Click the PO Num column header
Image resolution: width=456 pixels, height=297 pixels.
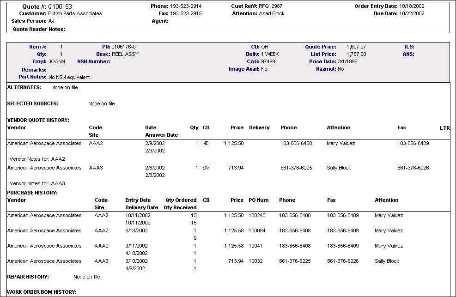tap(258, 200)
